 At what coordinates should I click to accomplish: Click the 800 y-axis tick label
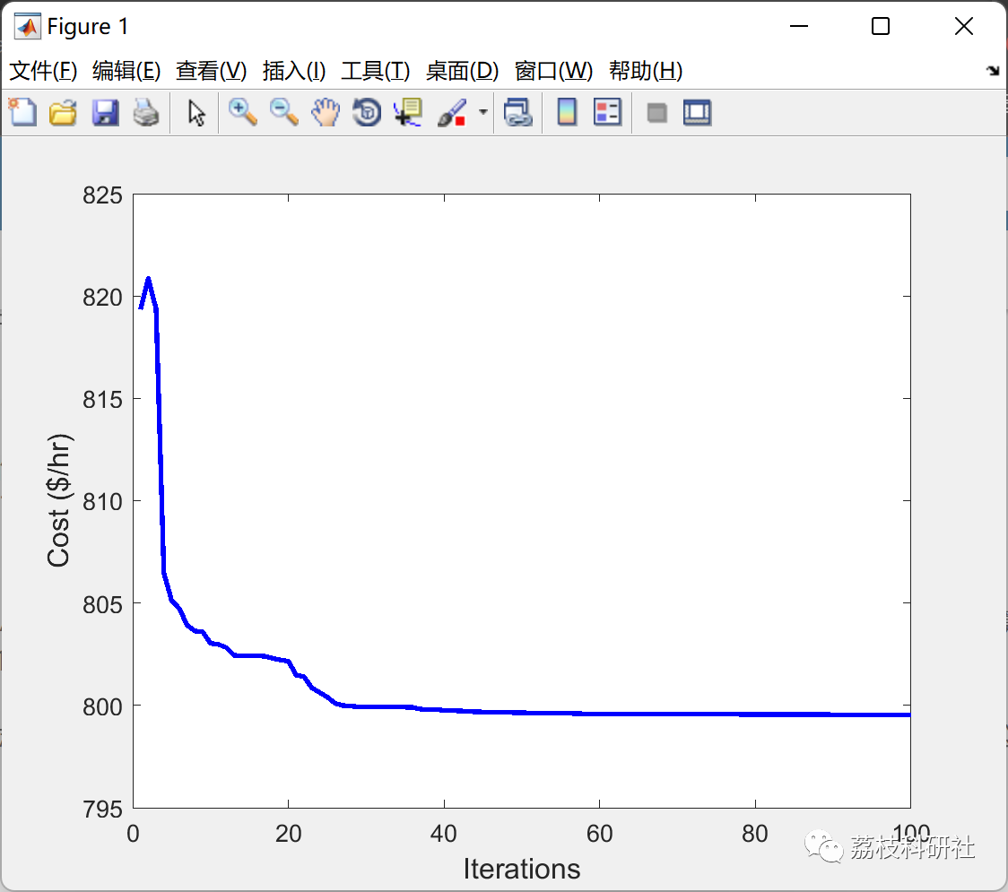pyautogui.click(x=102, y=707)
